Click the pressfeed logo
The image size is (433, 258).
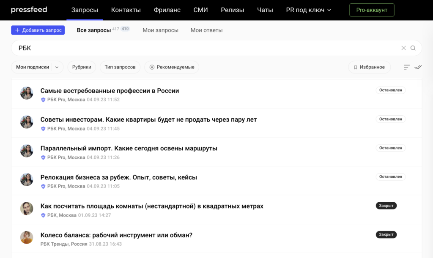click(x=29, y=10)
